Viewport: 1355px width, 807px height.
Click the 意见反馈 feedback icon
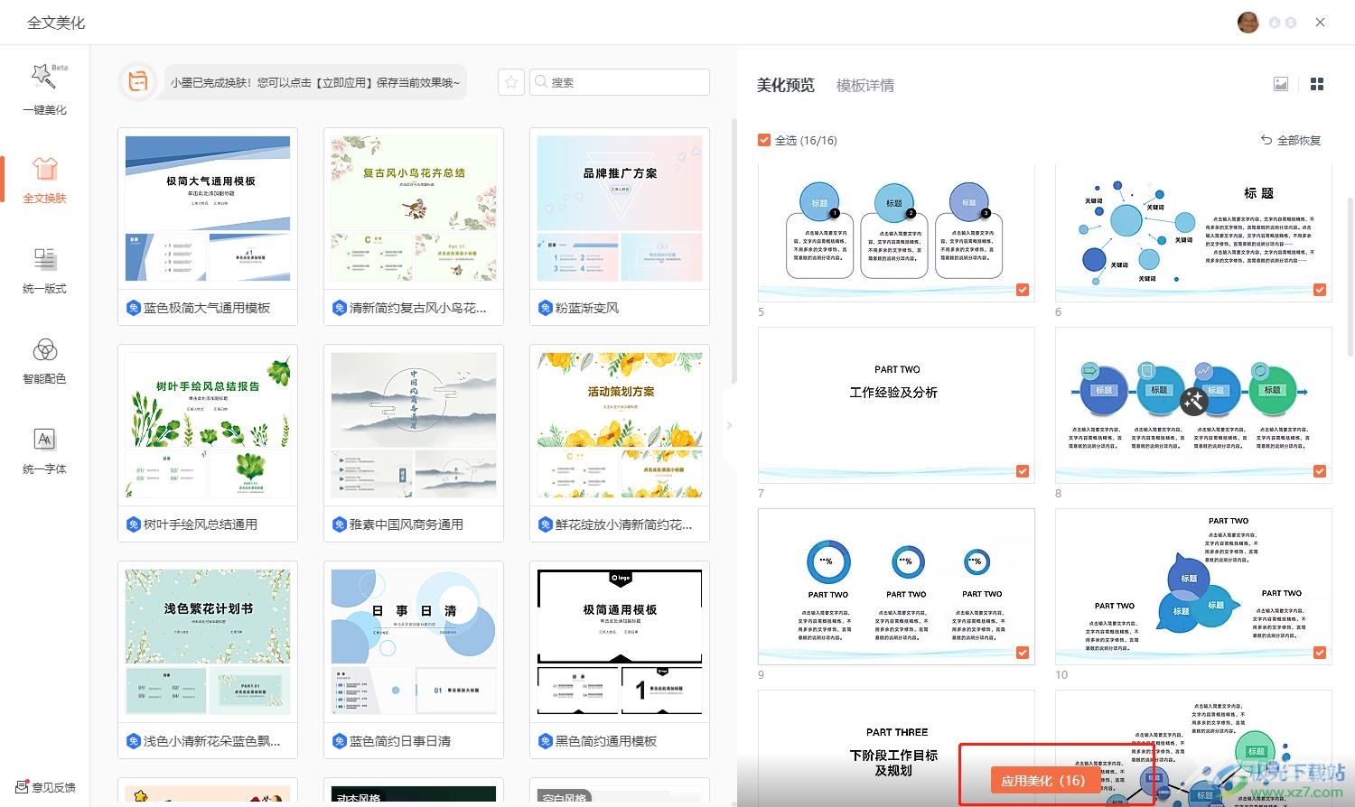[x=22, y=787]
